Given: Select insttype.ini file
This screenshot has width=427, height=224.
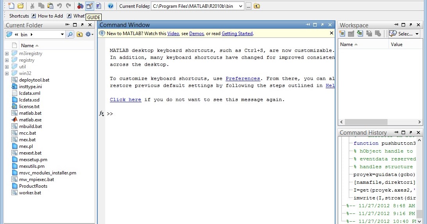Looking at the screenshot, I should pos(30,87).
